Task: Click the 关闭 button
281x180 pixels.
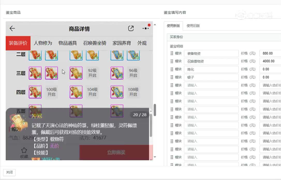Action: [9, 172]
